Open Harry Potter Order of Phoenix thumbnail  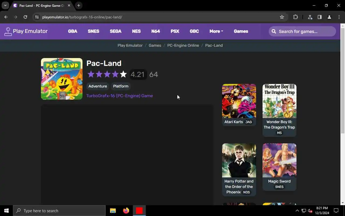click(239, 160)
